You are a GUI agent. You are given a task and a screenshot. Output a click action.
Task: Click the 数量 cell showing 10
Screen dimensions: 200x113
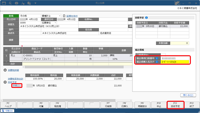point(85,56)
